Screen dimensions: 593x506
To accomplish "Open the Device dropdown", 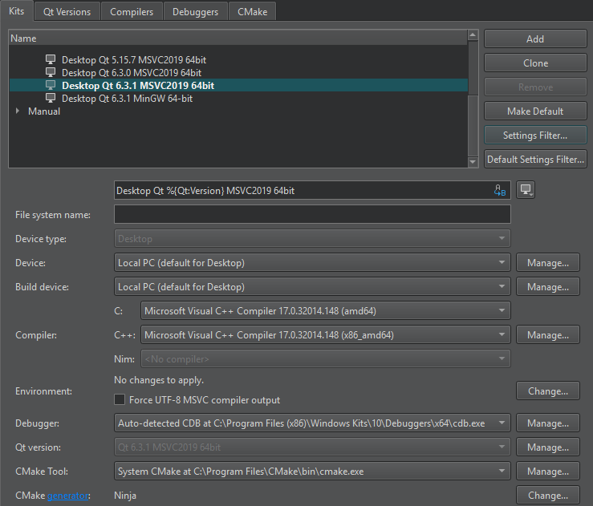I will [312, 263].
